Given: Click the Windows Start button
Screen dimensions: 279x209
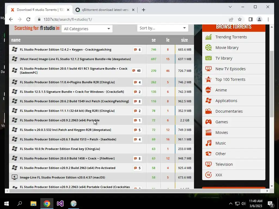Looking at the screenshot, I should [x=7, y=204].
